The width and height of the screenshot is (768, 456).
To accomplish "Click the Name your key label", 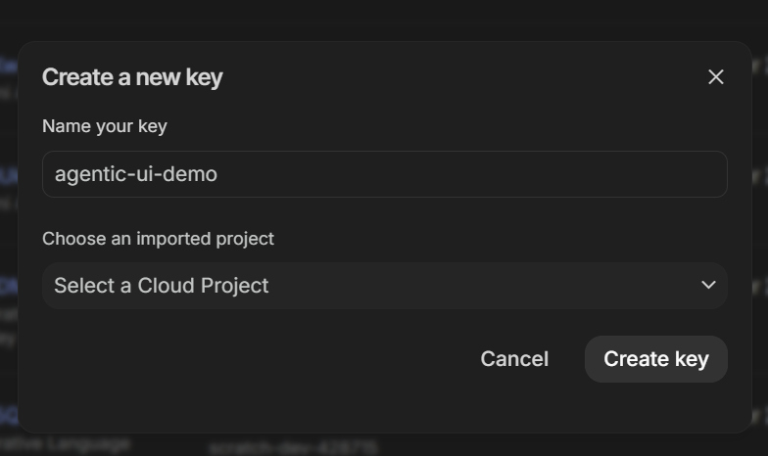I will coord(105,126).
